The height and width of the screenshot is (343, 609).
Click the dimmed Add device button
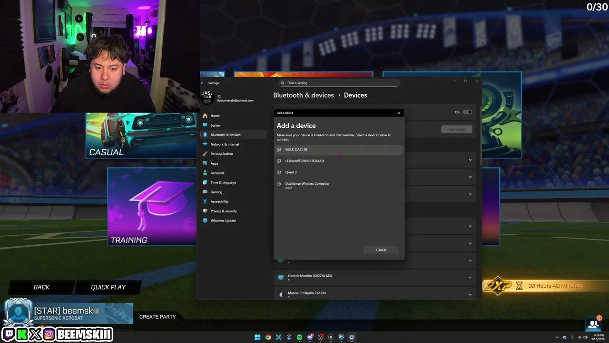pyautogui.click(x=456, y=130)
